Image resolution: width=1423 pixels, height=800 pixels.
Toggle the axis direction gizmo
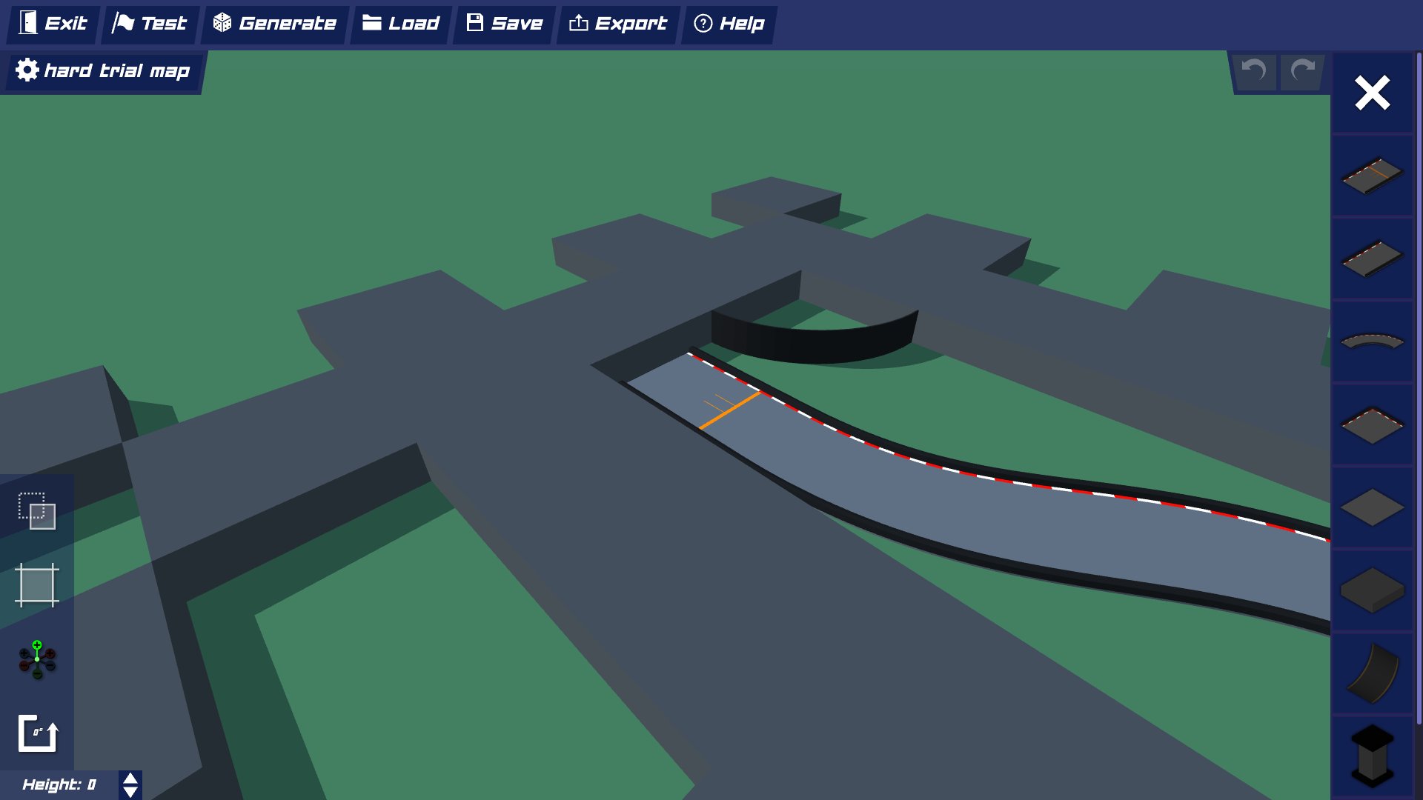(x=36, y=659)
